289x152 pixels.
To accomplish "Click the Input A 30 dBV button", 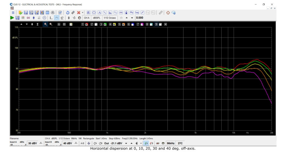I will point(32,143).
